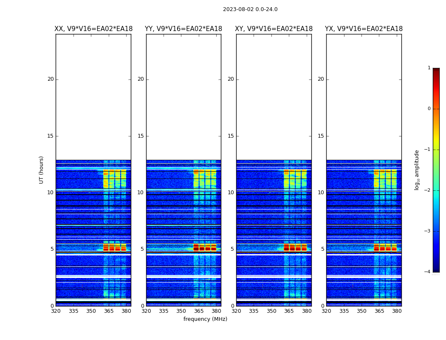Click the '5' tick of the YX panel
Viewport: 446px width, 340px height.
[x=322, y=249]
